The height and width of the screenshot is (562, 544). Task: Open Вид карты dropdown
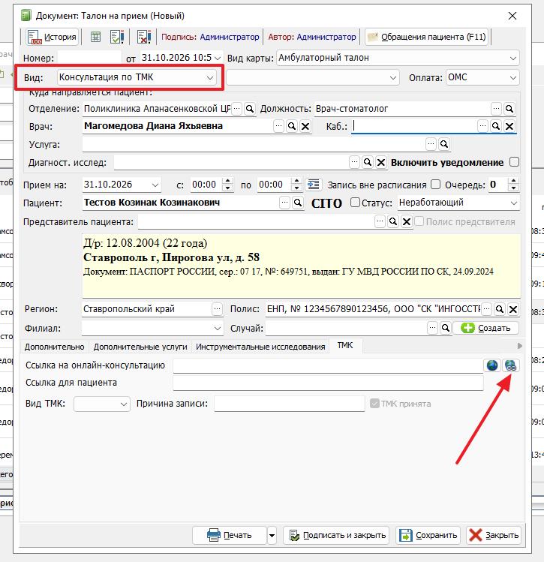[x=512, y=58]
